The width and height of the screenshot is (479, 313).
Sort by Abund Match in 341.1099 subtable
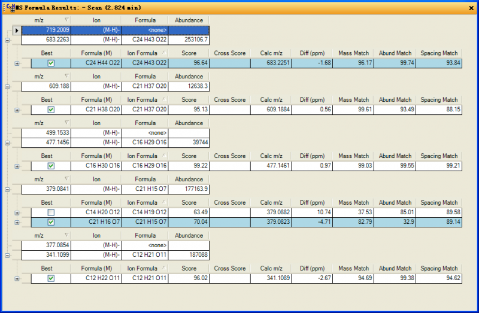pos(395,269)
